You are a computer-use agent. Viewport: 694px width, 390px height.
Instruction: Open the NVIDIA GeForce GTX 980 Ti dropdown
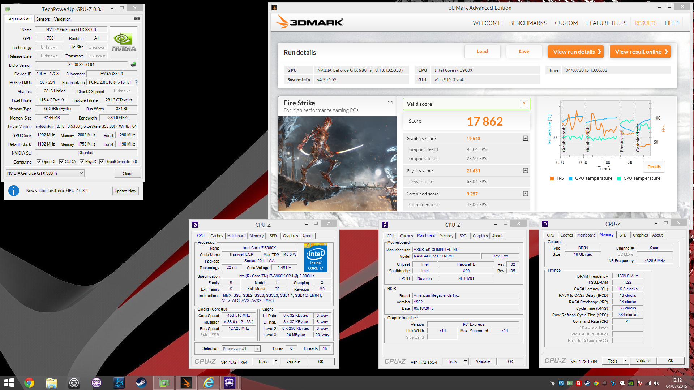click(x=45, y=173)
